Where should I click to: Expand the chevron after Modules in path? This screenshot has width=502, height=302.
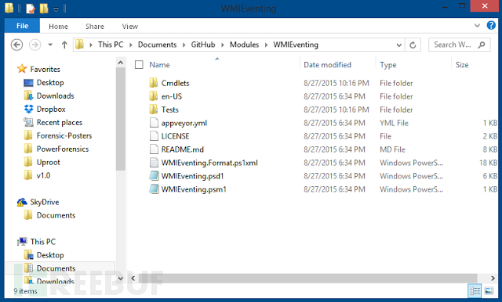pos(266,45)
